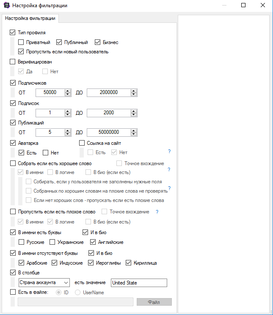Toggle В имени есть буквы checkbox
Screen dimensions: 273x315
13,232
